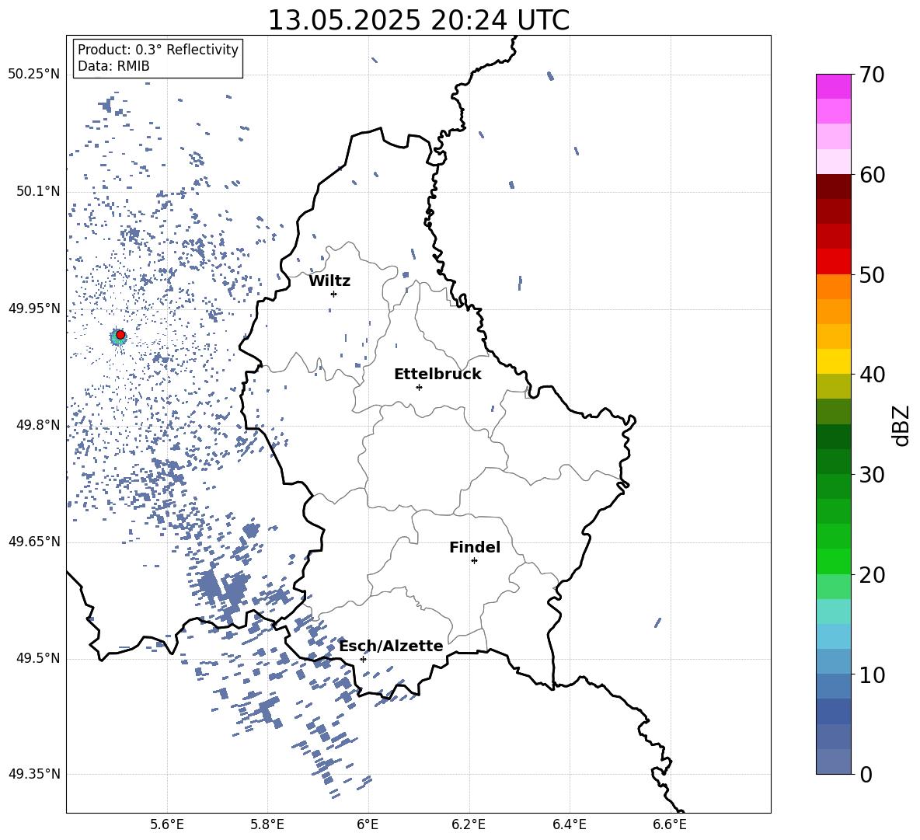The image size is (920, 840).
Task: Click the dark maroon swatch just below 60
Action: pyautogui.click(x=833, y=186)
